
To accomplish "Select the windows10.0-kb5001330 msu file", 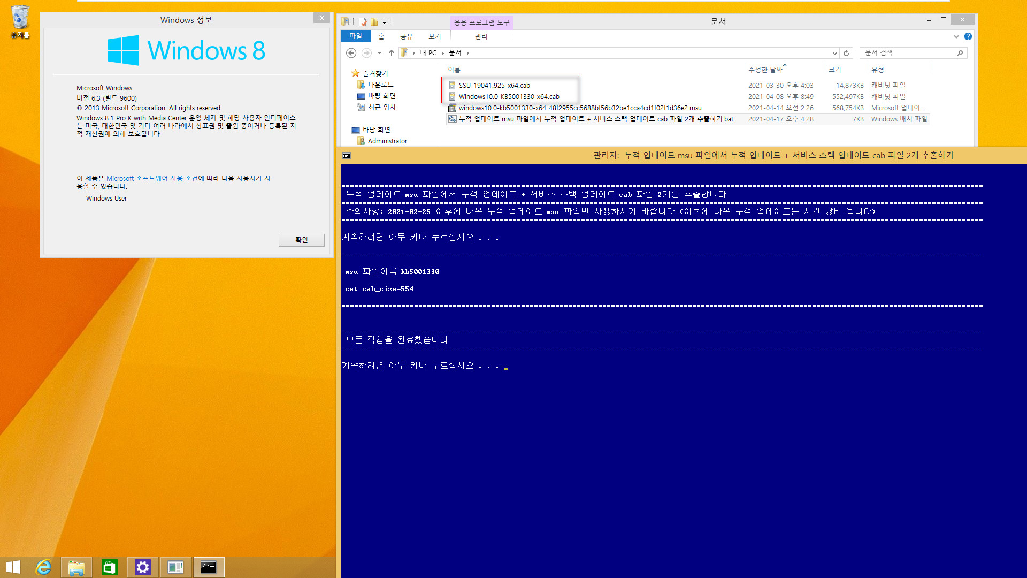I will pos(580,108).
